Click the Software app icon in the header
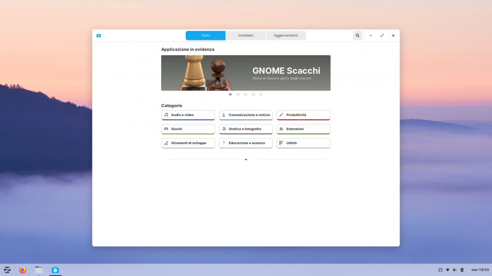Screen dimensions: 492x276 pyautogui.click(x=98, y=35)
